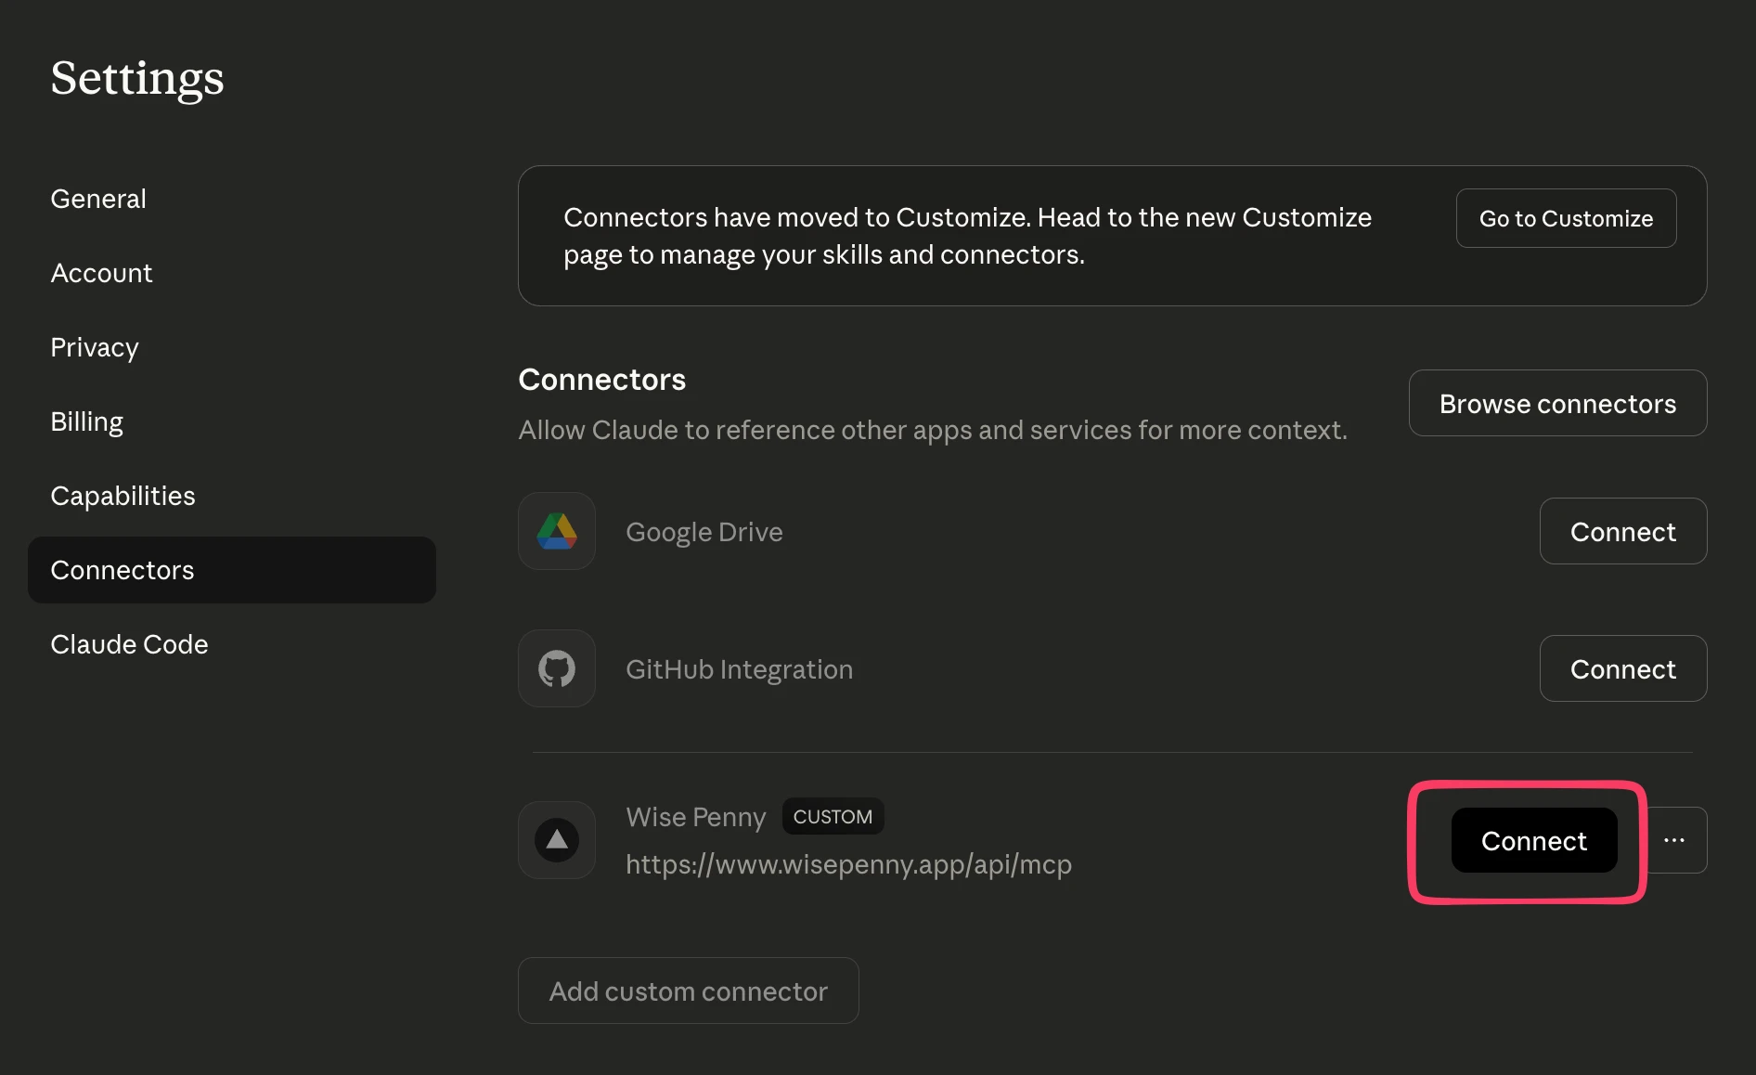Click the GitHub Integration icon
The width and height of the screenshot is (1756, 1075).
click(x=557, y=668)
